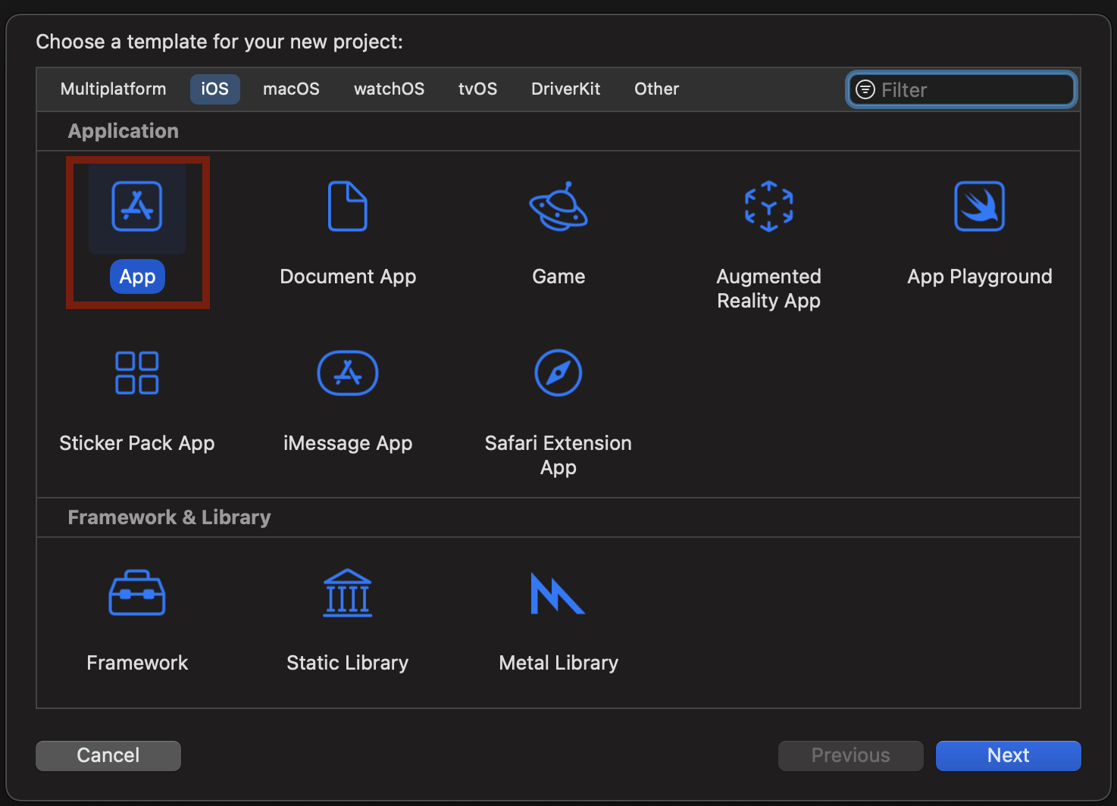
Task: Choose the Game template UFO icon
Action: (558, 206)
